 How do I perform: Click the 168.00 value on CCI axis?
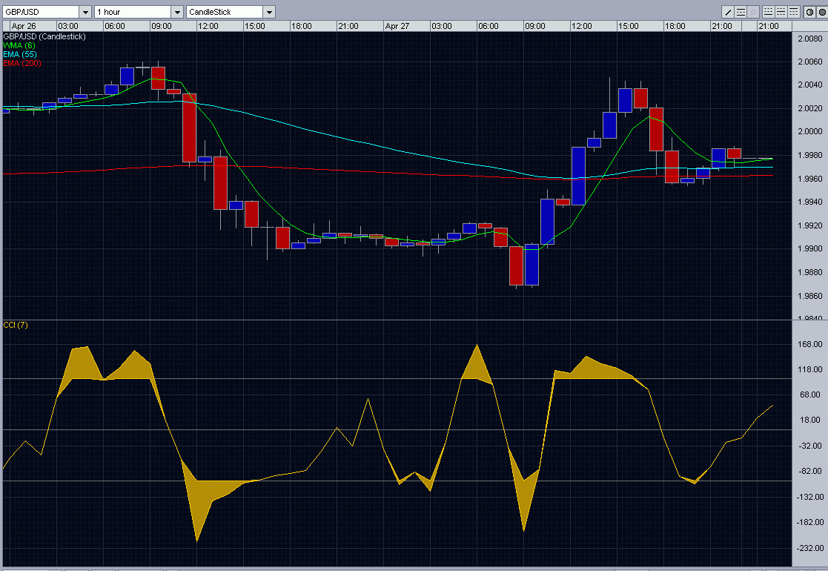[x=807, y=344]
